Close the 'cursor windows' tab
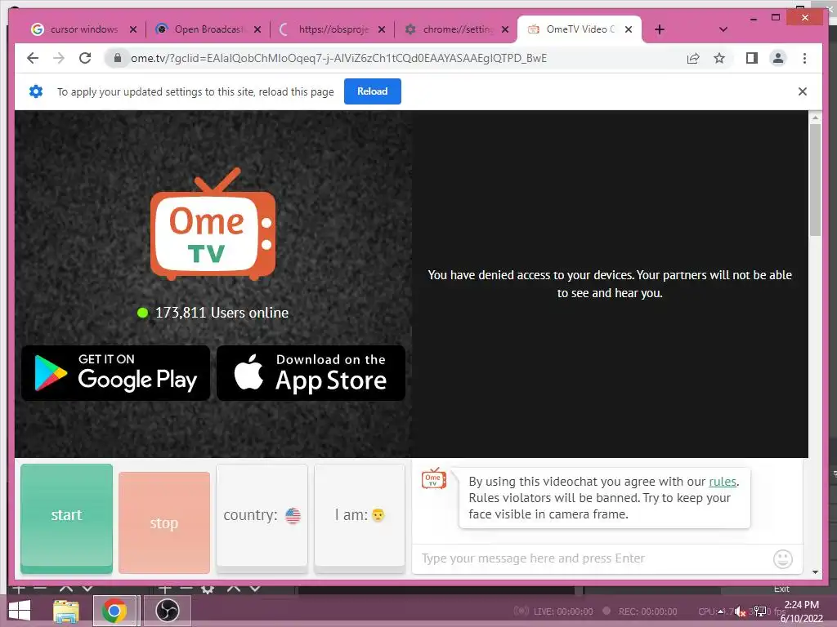 pyautogui.click(x=133, y=29)
